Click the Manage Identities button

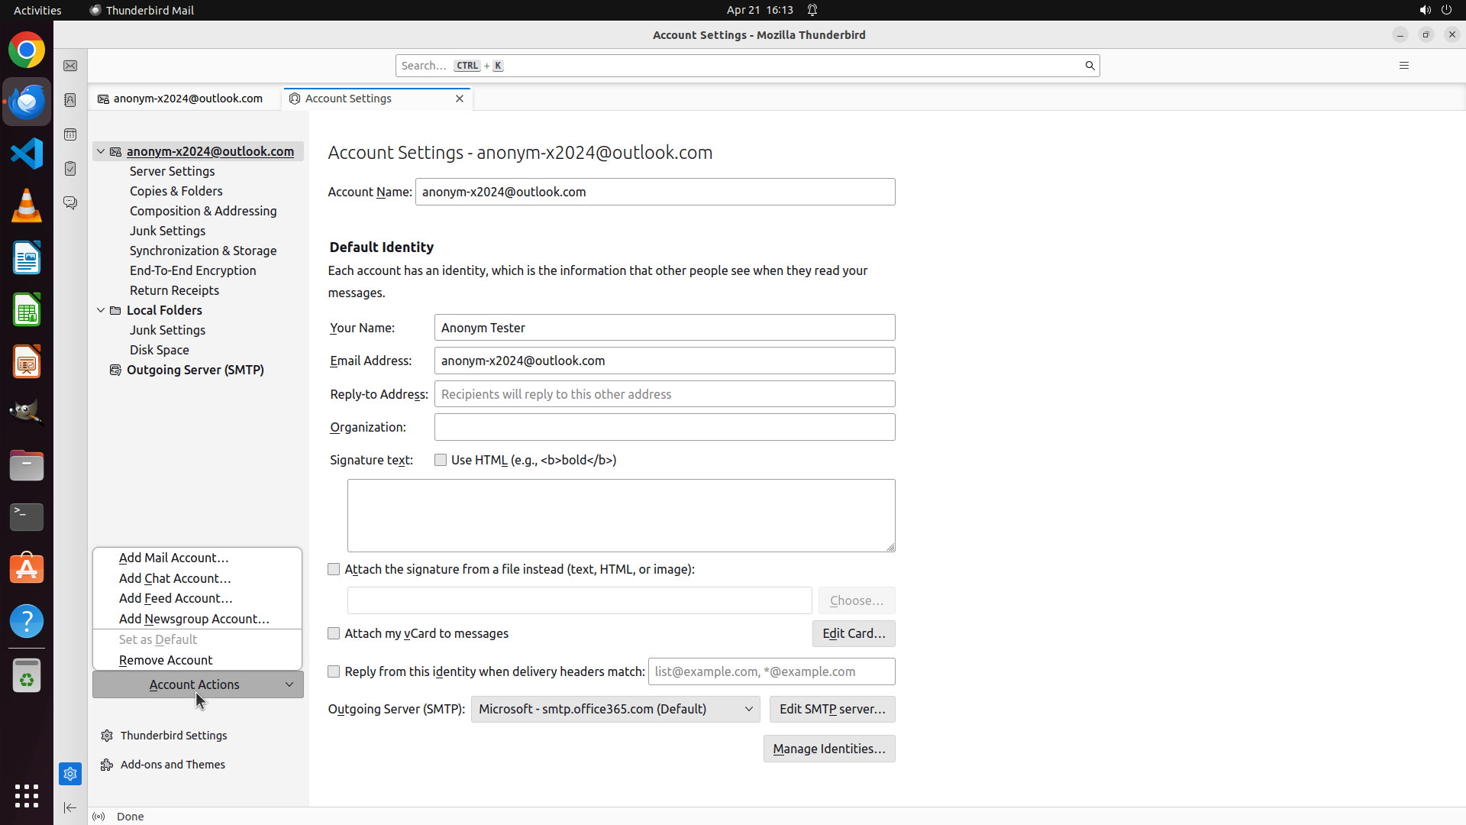point(828,749)
